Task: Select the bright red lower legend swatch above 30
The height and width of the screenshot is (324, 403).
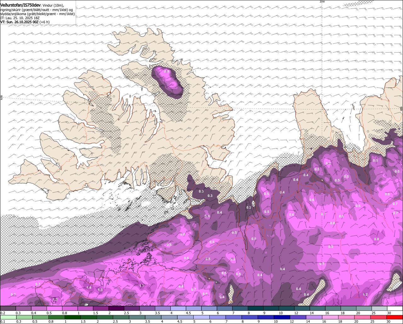Action: click(394, 317)
